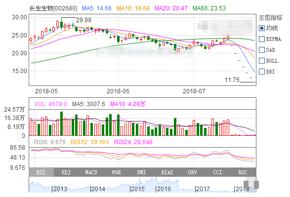Switch to the OBV indicator tab
Viewport: 290px width, 197px height.
[192, 172]
